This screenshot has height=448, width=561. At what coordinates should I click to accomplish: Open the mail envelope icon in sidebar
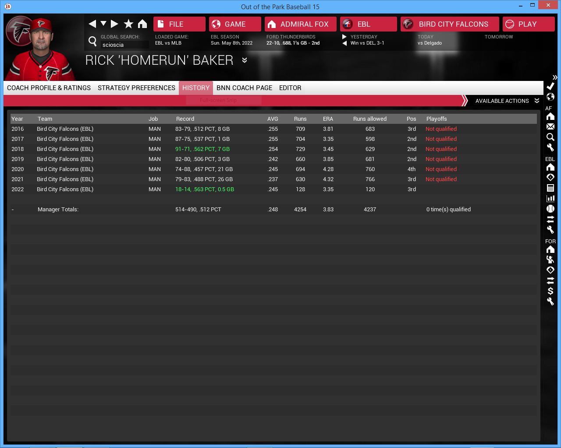[550, 126]
